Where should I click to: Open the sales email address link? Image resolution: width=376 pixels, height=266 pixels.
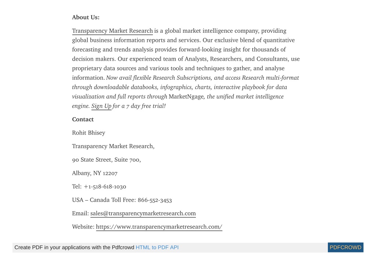click(143, 213)
